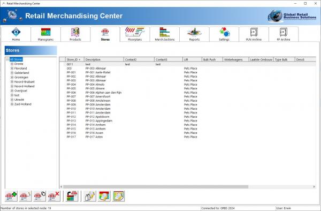
Task: Sort by the Description column header
Action: [104, 59]
